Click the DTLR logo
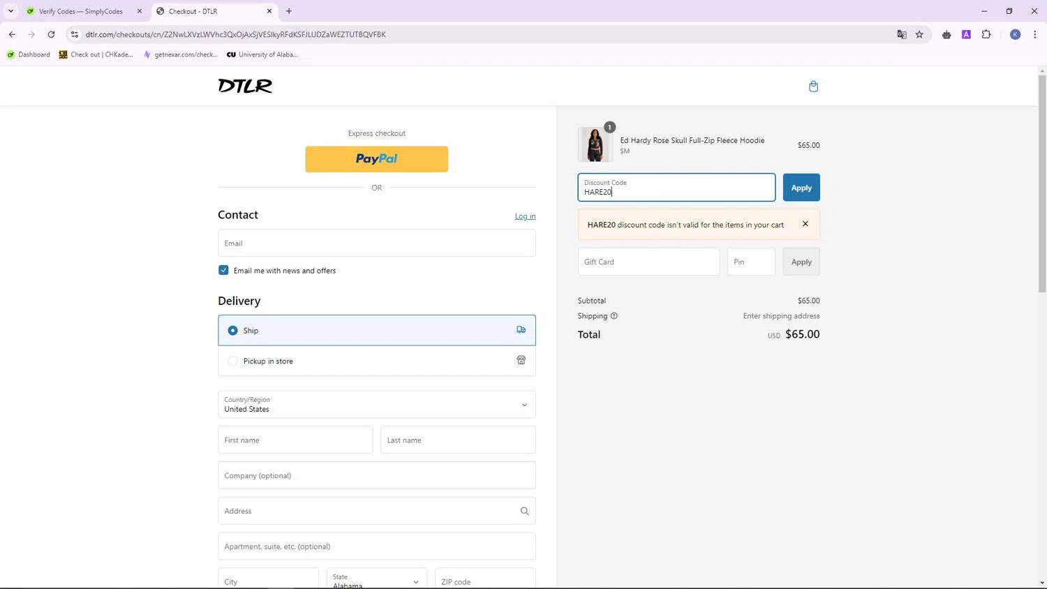 click(x=245, y=86)
